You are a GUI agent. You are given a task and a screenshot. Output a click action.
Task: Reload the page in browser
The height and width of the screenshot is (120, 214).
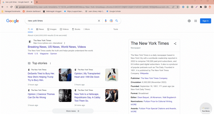pos(11,7)
